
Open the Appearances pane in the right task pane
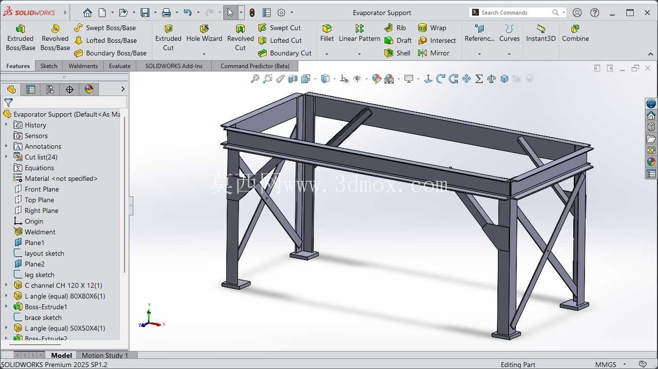[651, 162]
